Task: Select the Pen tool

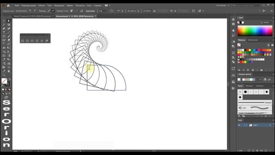Action: point(4,28)
